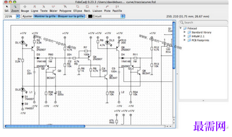The height and width of the screenshot is (137, 232).
Task: Click the canvas scroll right arrow
Action: click(x=170, y=126)
